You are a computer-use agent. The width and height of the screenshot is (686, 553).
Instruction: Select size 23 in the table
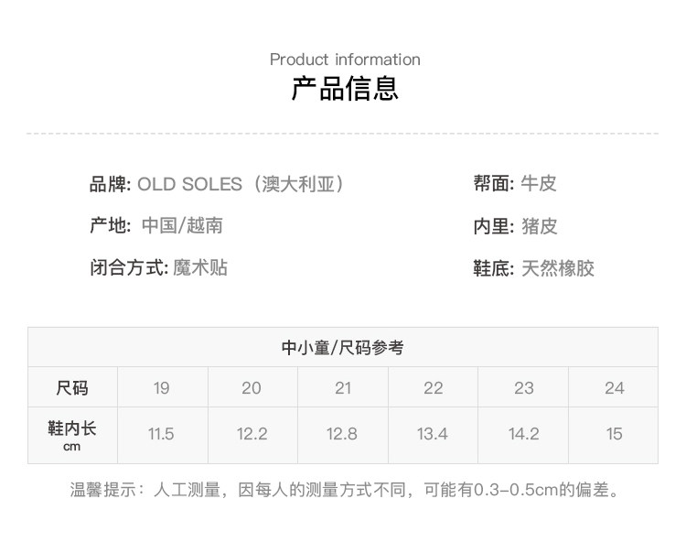[x=524, y=388]
